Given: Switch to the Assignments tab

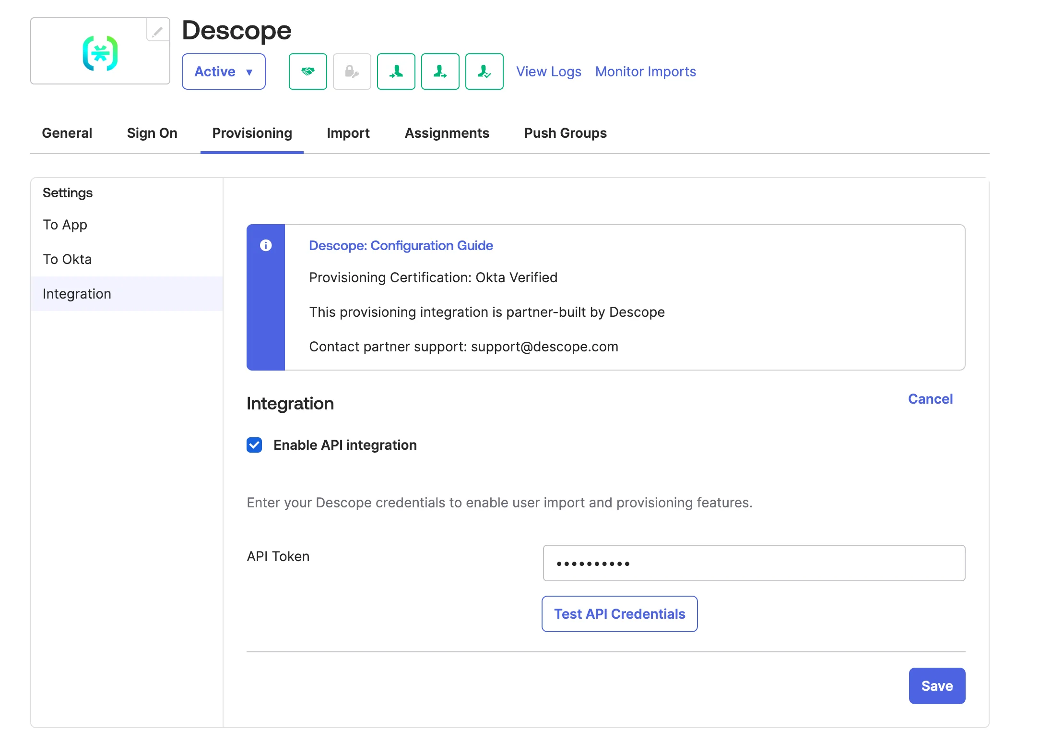Looking at the screenshot, I should tap(447, 133).
